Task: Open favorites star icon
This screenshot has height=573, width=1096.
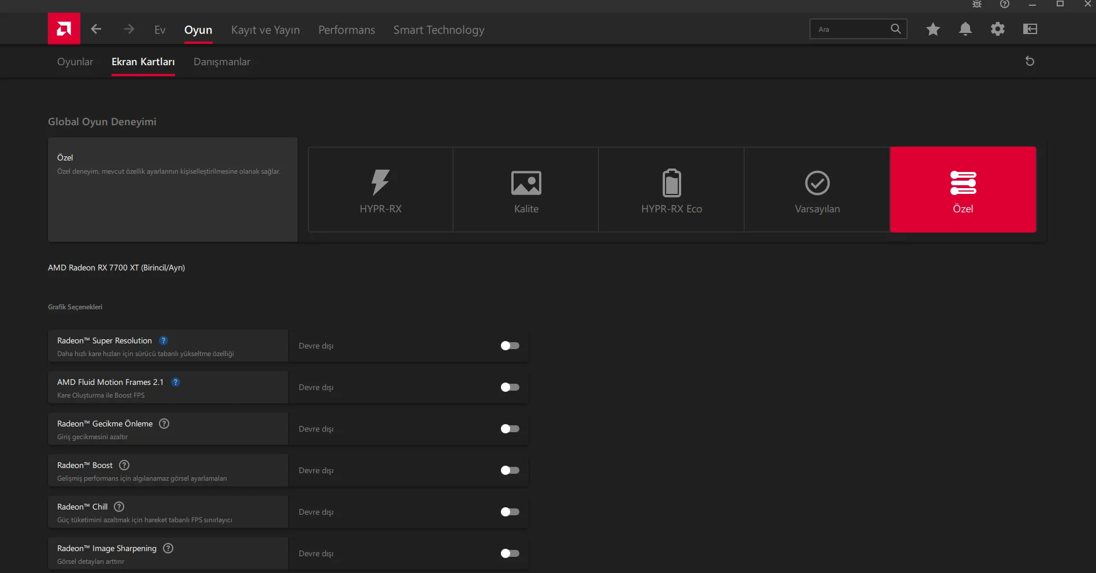Action: point(932,29)
